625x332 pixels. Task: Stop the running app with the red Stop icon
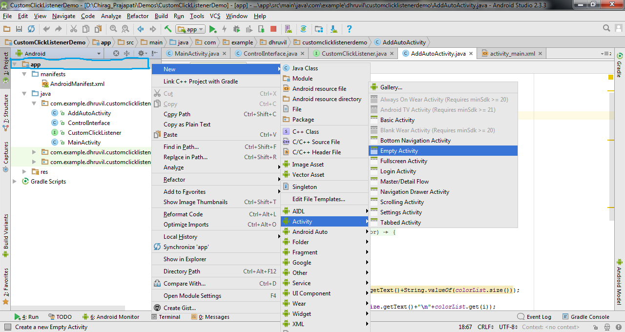(x=274, y=29)
